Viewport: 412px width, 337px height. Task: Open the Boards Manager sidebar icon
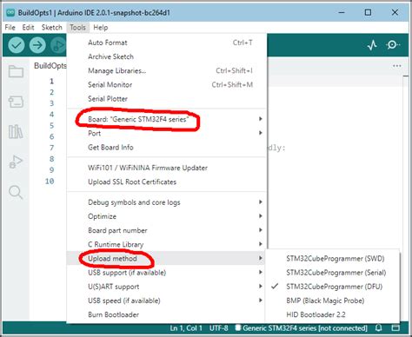point(16,102)
